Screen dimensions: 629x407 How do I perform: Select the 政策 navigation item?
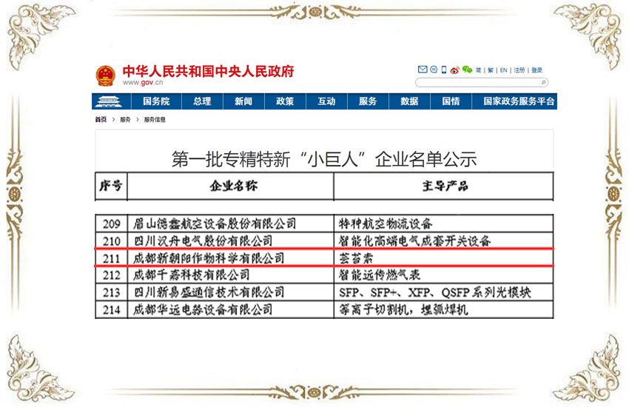point(285,101)
